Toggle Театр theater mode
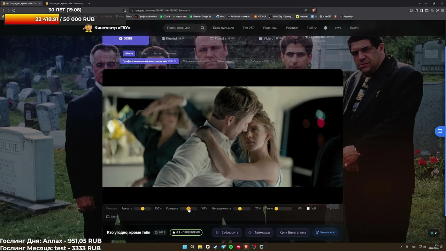The width and height of the screenshot is (446, 251). (112, 217)
